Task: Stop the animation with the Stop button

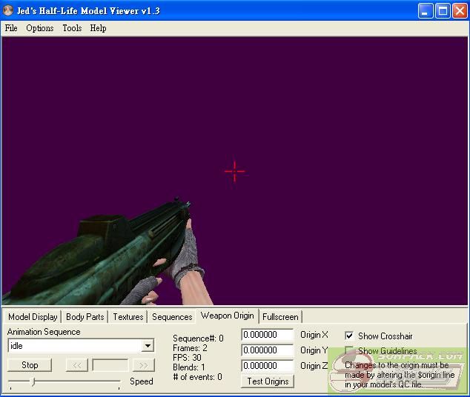Action: [30, 365]
